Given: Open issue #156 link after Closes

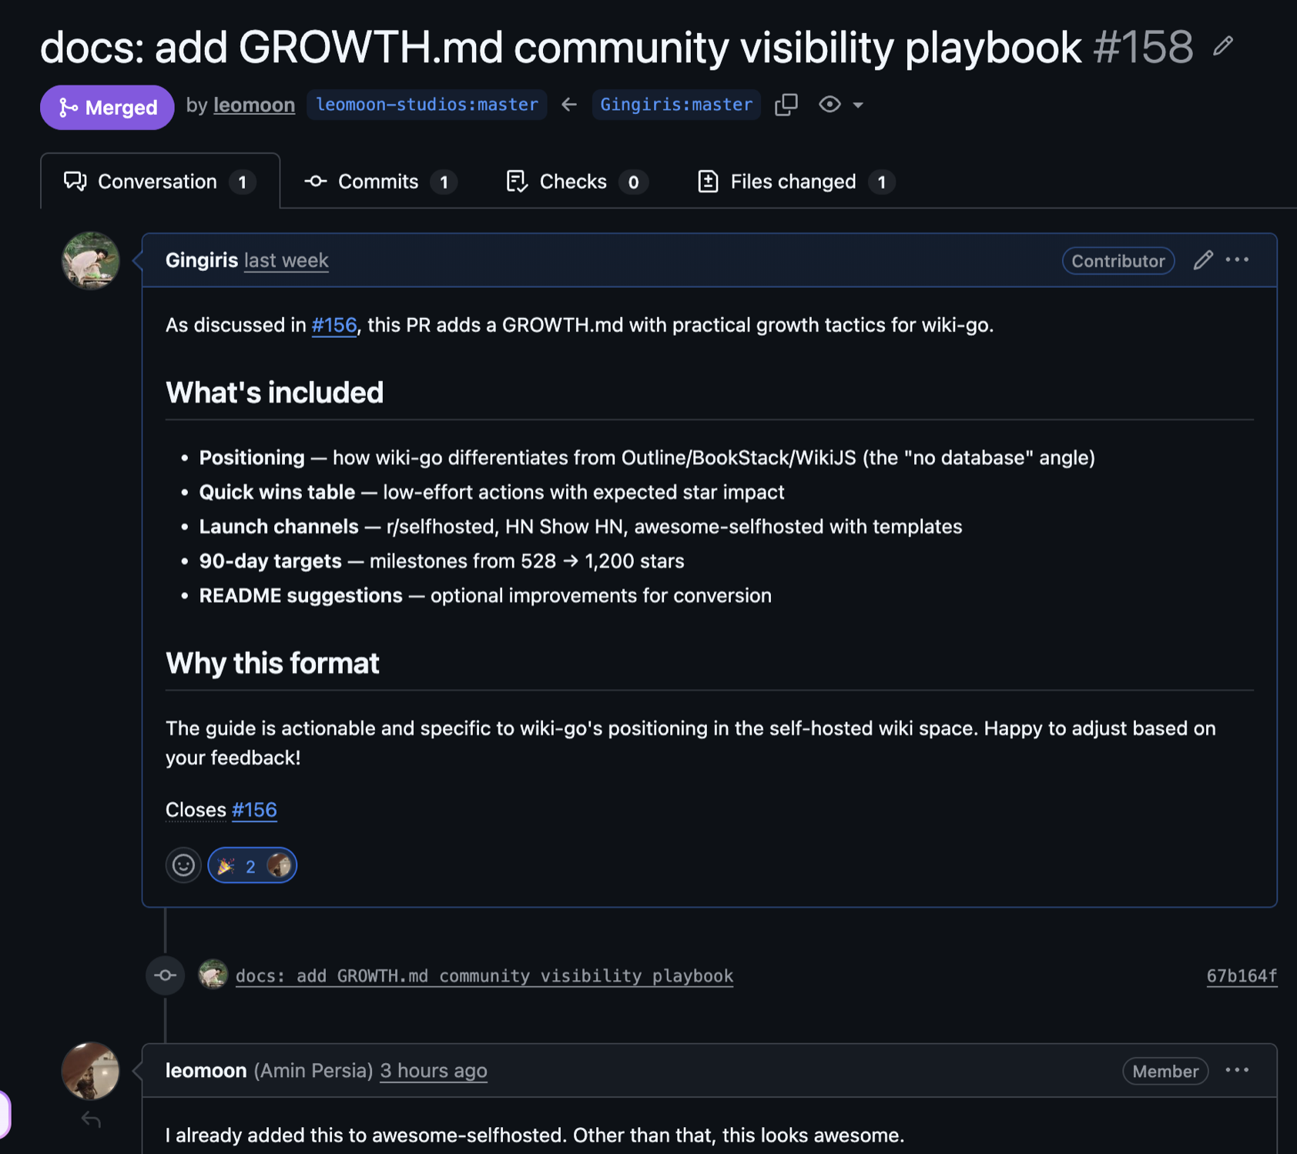Looking at the screenshot, I should coord(254,810).
